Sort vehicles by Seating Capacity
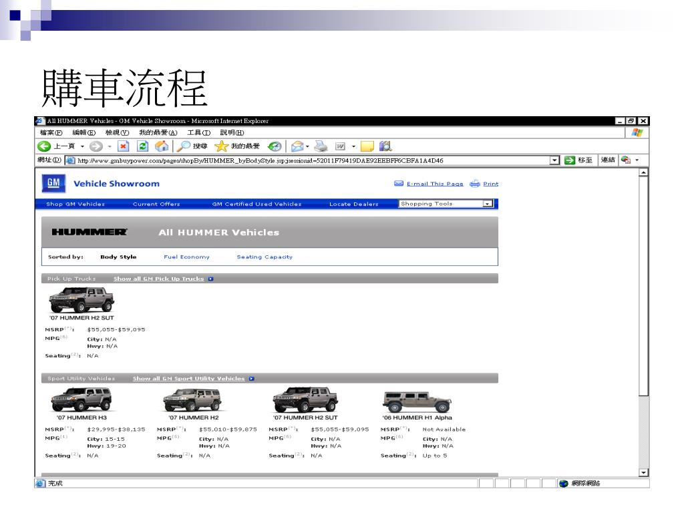The image size is (684, 513). pos(265,257)
